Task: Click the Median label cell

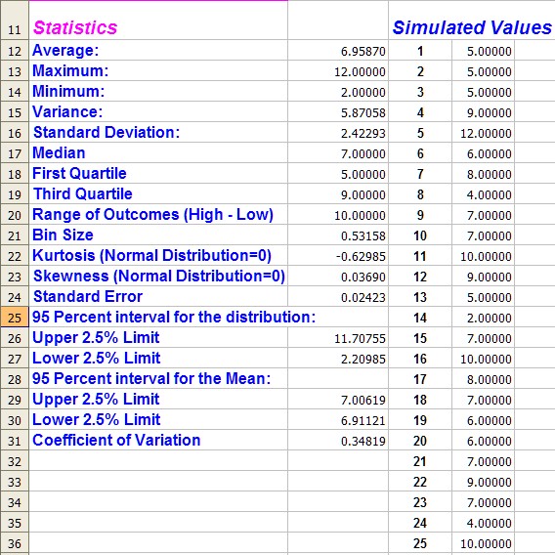Action: pyautogui.click(x=158, y=152)
